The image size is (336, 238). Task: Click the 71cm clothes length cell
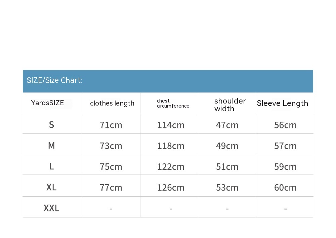111,125
